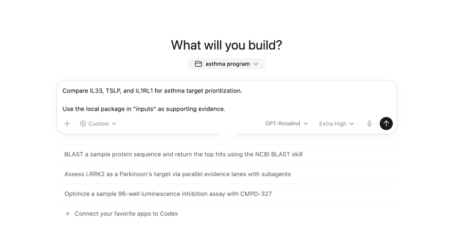Open the GPT-Rosalind model dropdown
The image size is (451, 246).
coord(283,124)
